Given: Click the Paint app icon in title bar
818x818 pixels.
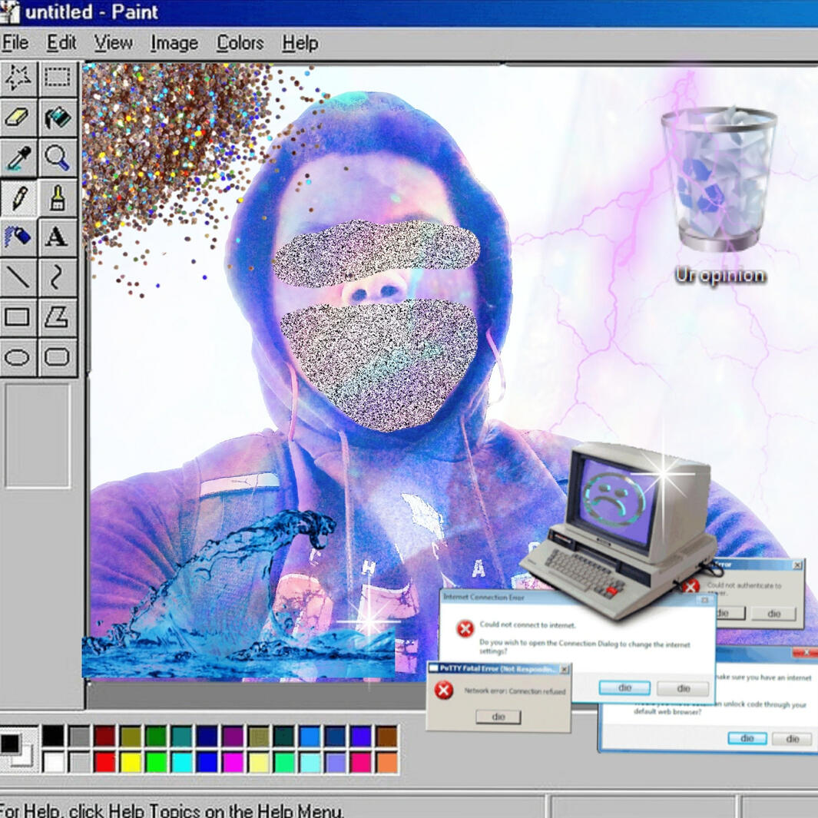Looking at the screenshot, I should tap(9, 12).
